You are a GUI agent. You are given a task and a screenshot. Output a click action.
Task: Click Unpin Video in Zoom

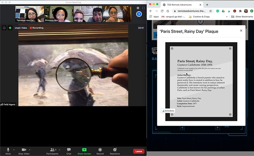pyautogui.click(x=21, y=28)
